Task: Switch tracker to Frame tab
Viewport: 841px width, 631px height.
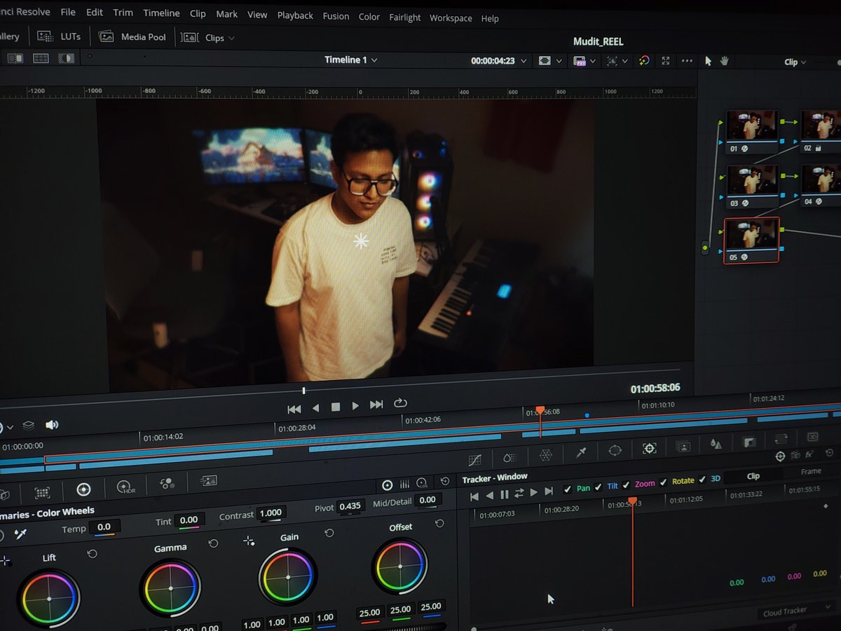Action: (x=810, y=471)
